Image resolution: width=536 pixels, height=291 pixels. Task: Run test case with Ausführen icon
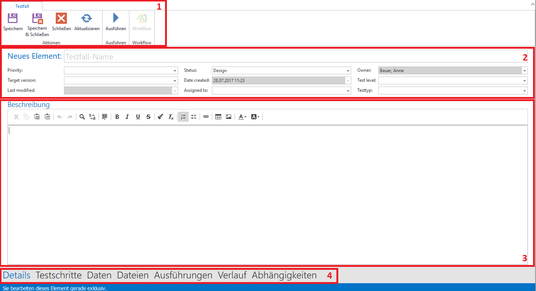point(116,18)
